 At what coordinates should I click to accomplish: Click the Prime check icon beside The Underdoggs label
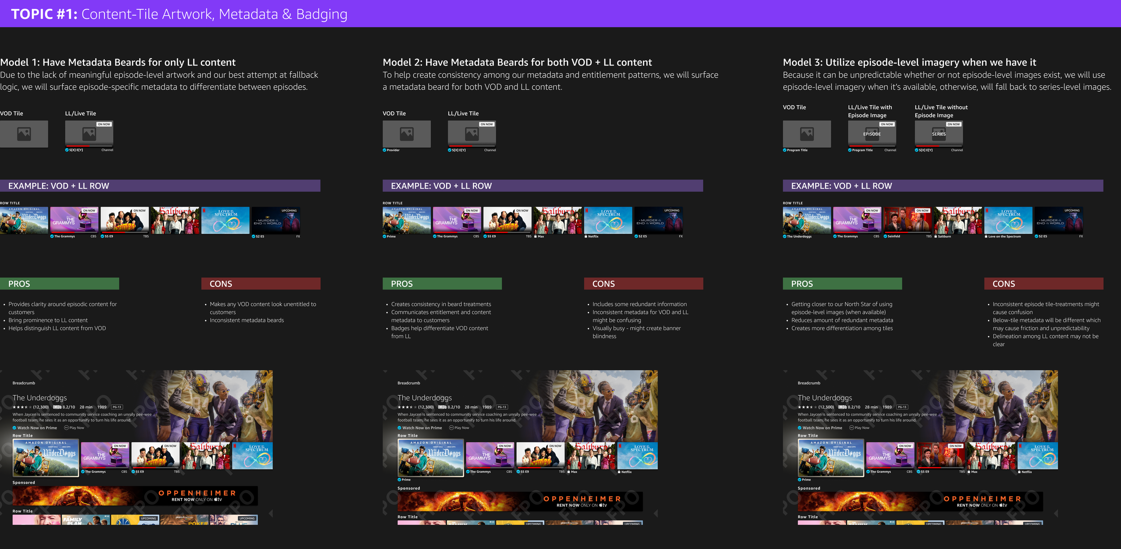[785, 236]
